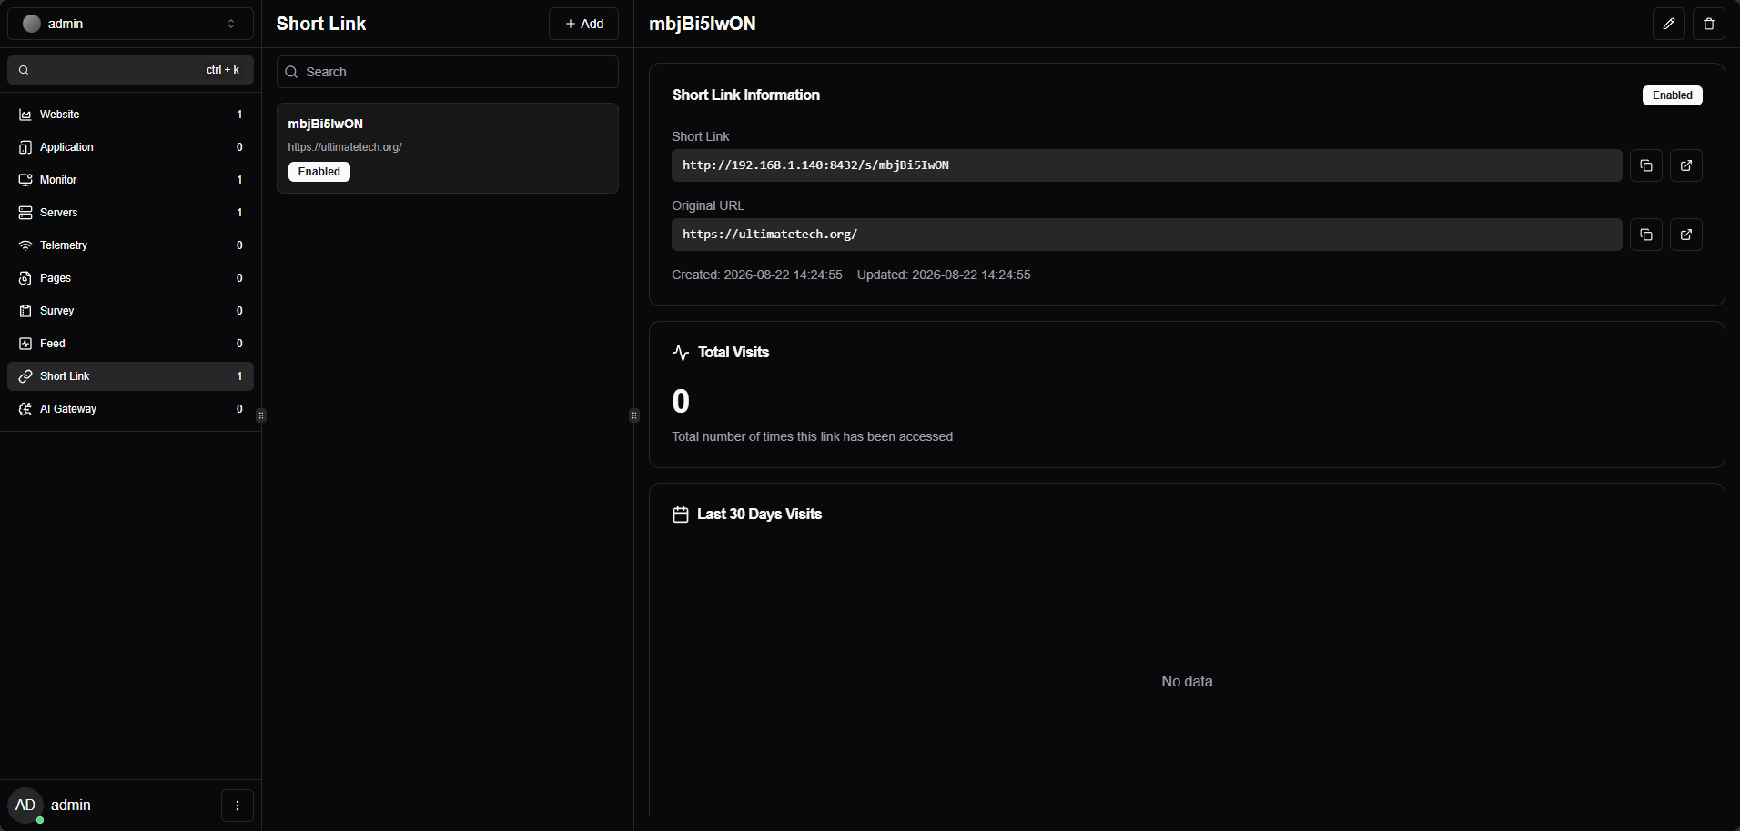This screenshot has width=1740, height=831.
Task: Select Survey in the sidebar
Action: tap(130, 311)
